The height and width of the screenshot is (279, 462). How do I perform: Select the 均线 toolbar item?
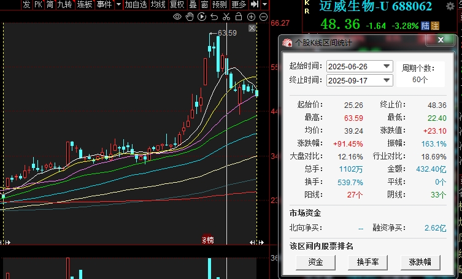pyautogui.click(x=158, y=5)
